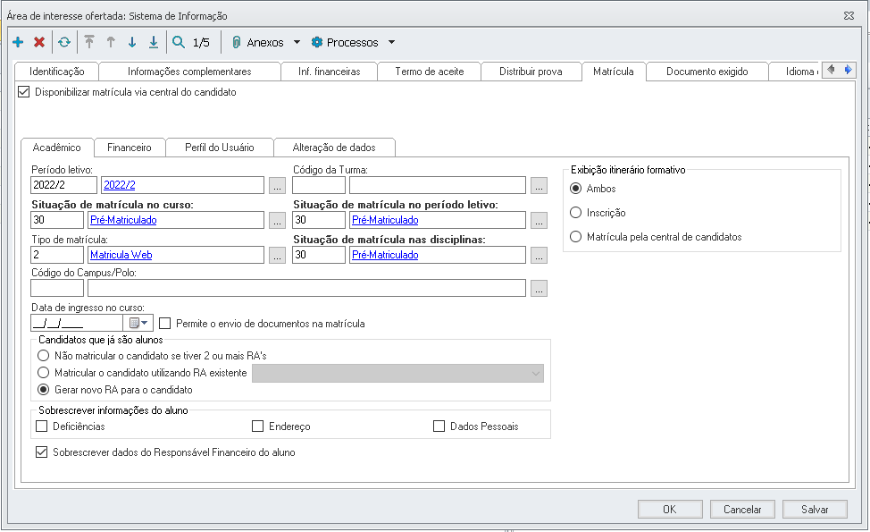Switch to the Identificação tab
This screenshot has width=870, height=532.
56,71
